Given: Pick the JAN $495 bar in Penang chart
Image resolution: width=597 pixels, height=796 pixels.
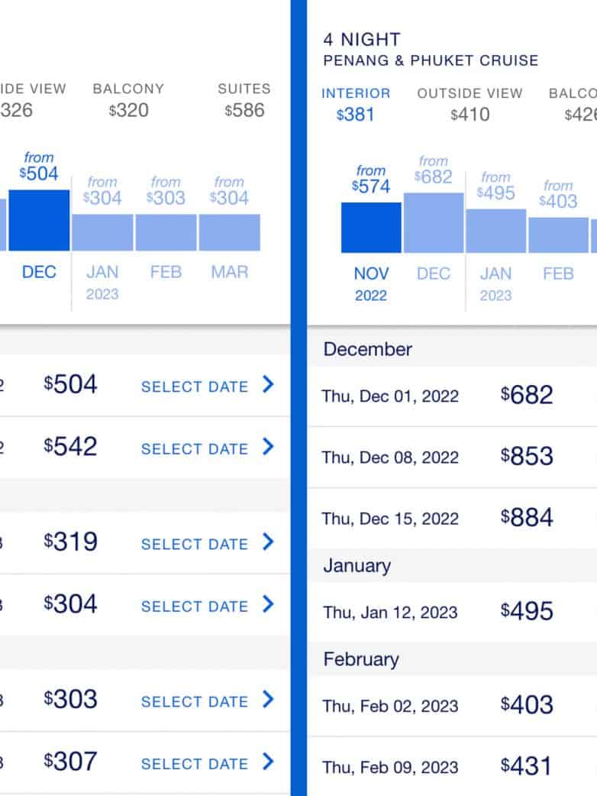Looking at the screenshot, I should [x=496, y=230].
